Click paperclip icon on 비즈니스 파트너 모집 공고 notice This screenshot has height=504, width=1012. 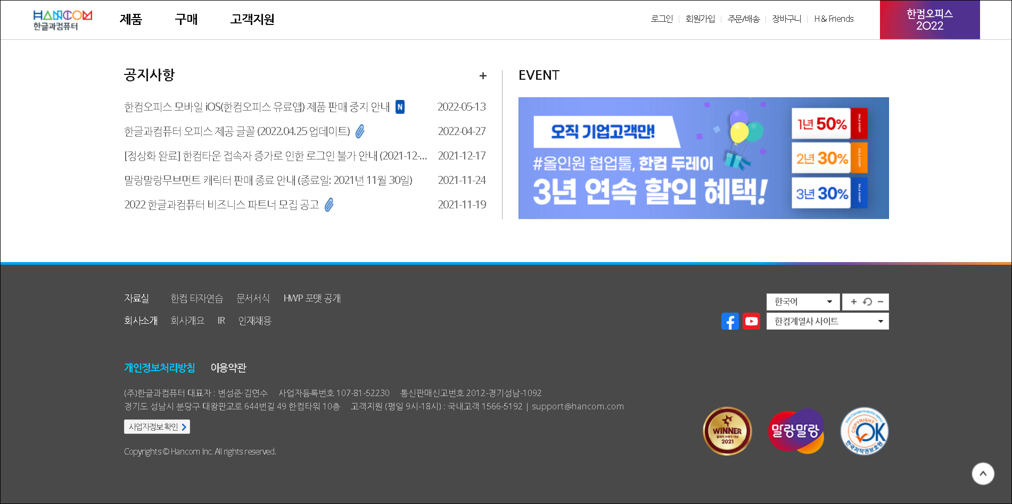[x=329, y=205]
